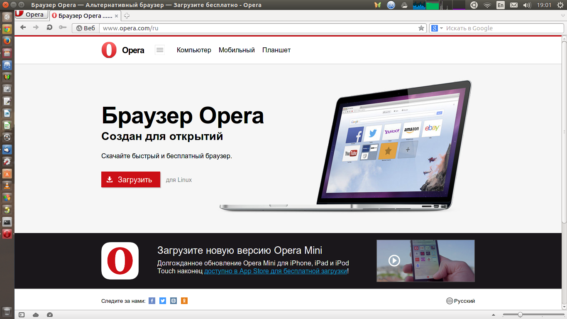This screenshot has height=319, width=567.
Task: Open the Wi-Fi network indicator
Action: point(487,5)
